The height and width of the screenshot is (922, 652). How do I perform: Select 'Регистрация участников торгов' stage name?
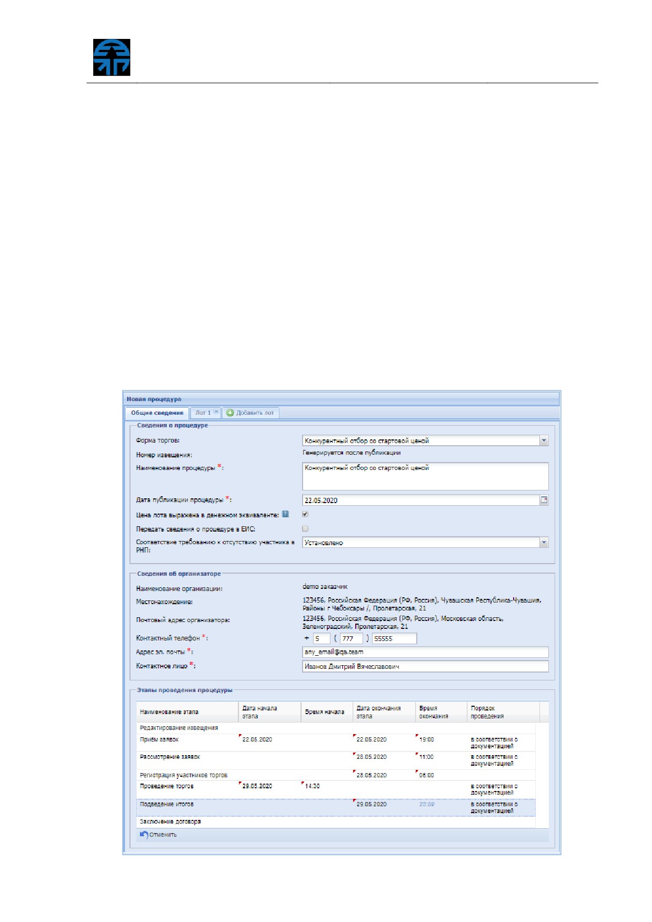(183, 775)
